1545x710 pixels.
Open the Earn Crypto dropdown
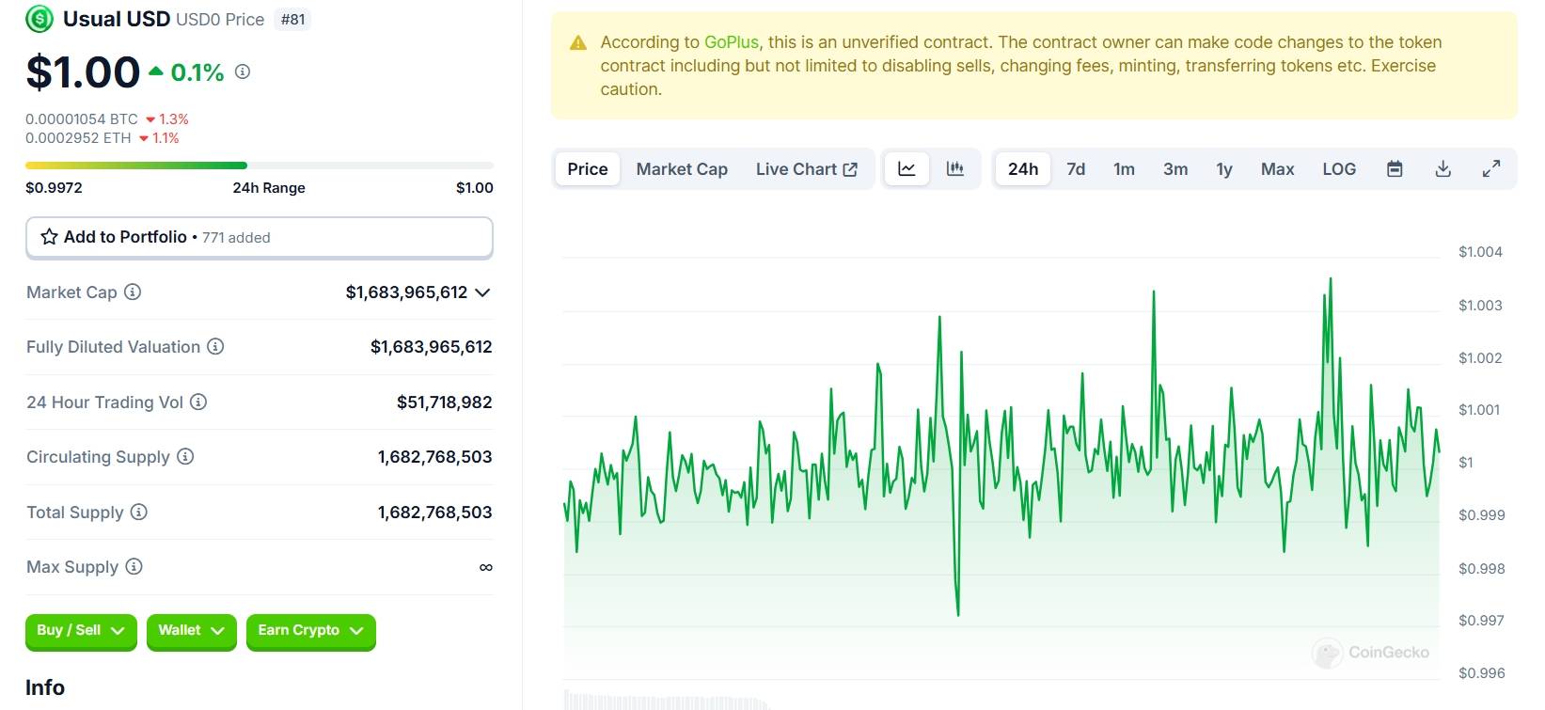[x=310, y=631]
